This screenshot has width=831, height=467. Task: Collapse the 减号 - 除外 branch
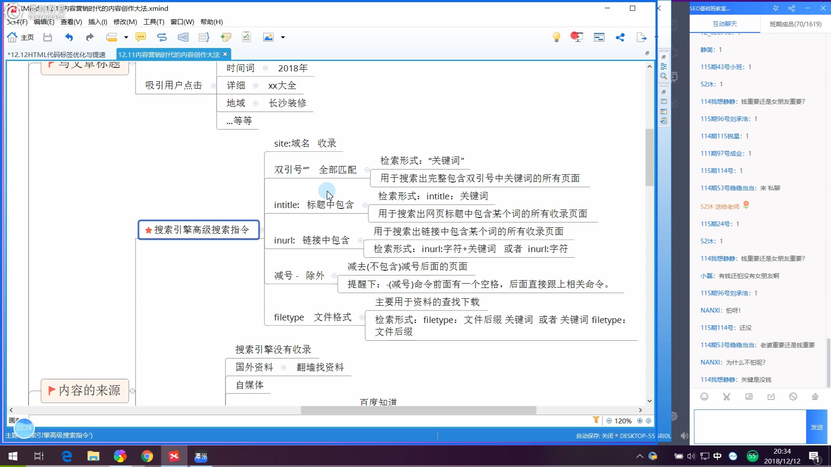pyautogui.click(x=334, y=275)
